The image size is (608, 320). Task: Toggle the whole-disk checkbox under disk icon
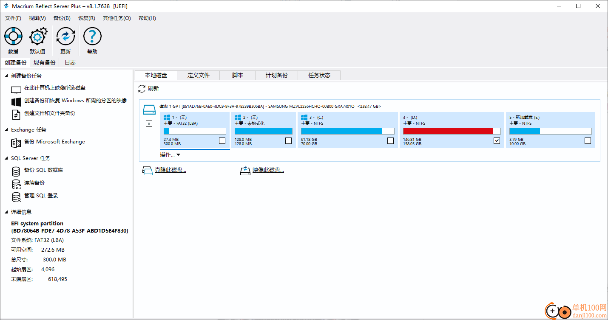coord(149,124)
